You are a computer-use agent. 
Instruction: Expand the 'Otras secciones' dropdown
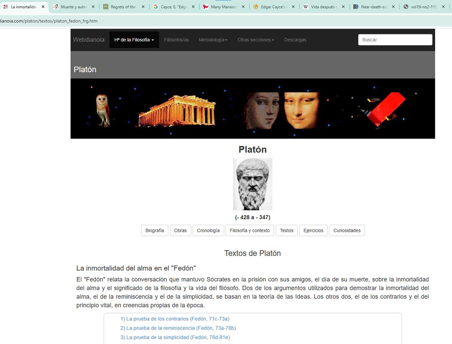click(x=256, y=40)
